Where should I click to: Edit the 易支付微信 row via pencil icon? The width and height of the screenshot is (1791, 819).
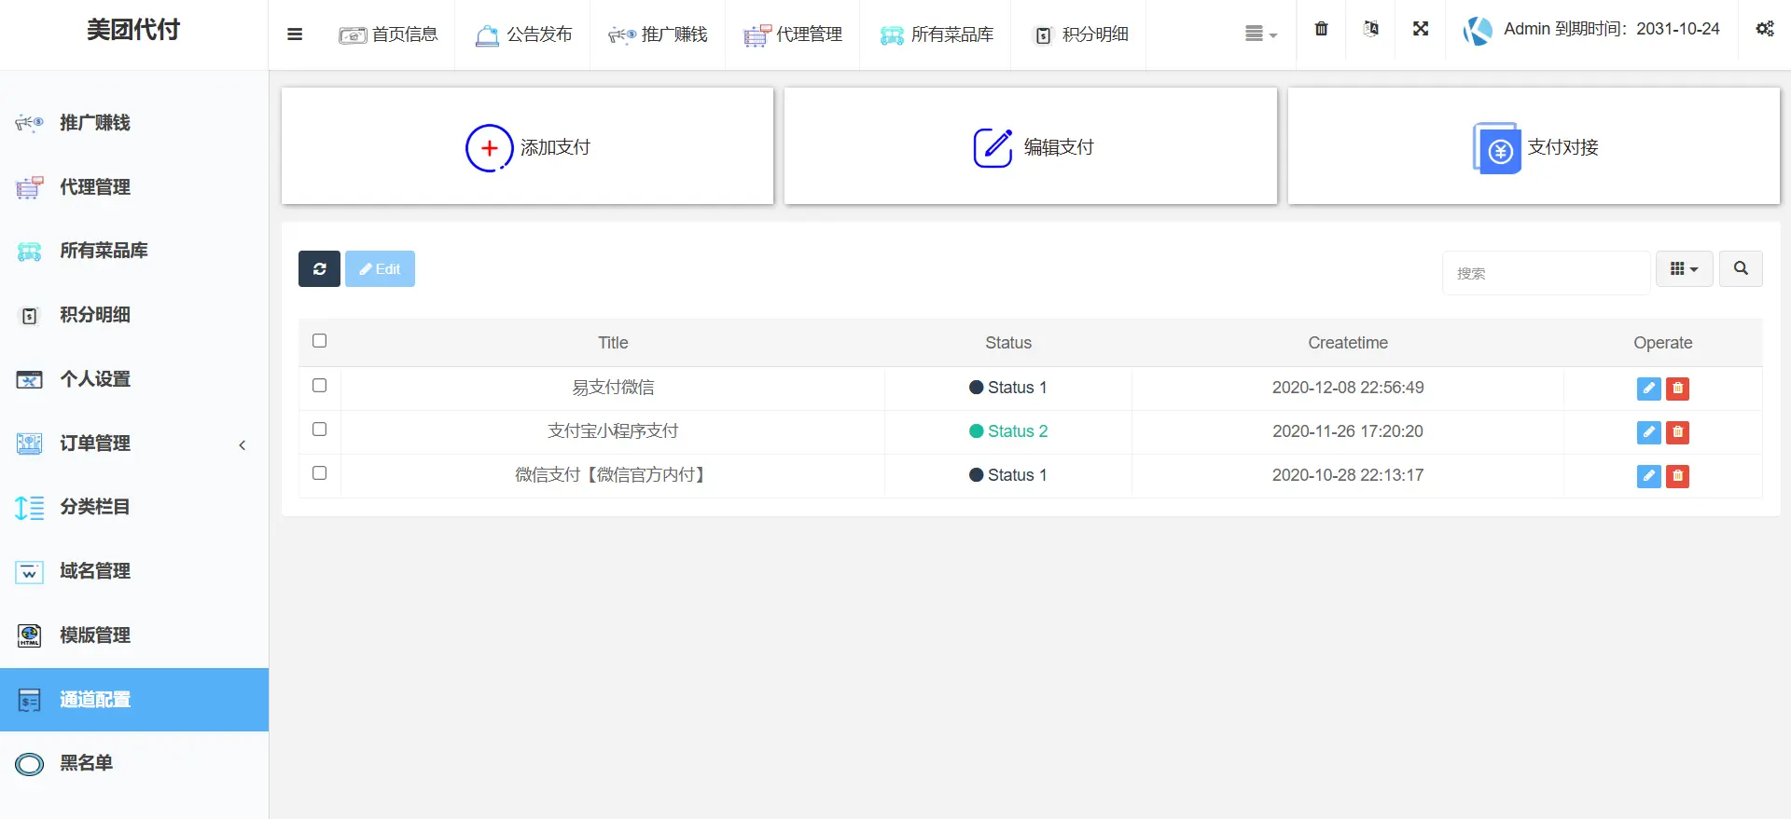pos(1649,389)
